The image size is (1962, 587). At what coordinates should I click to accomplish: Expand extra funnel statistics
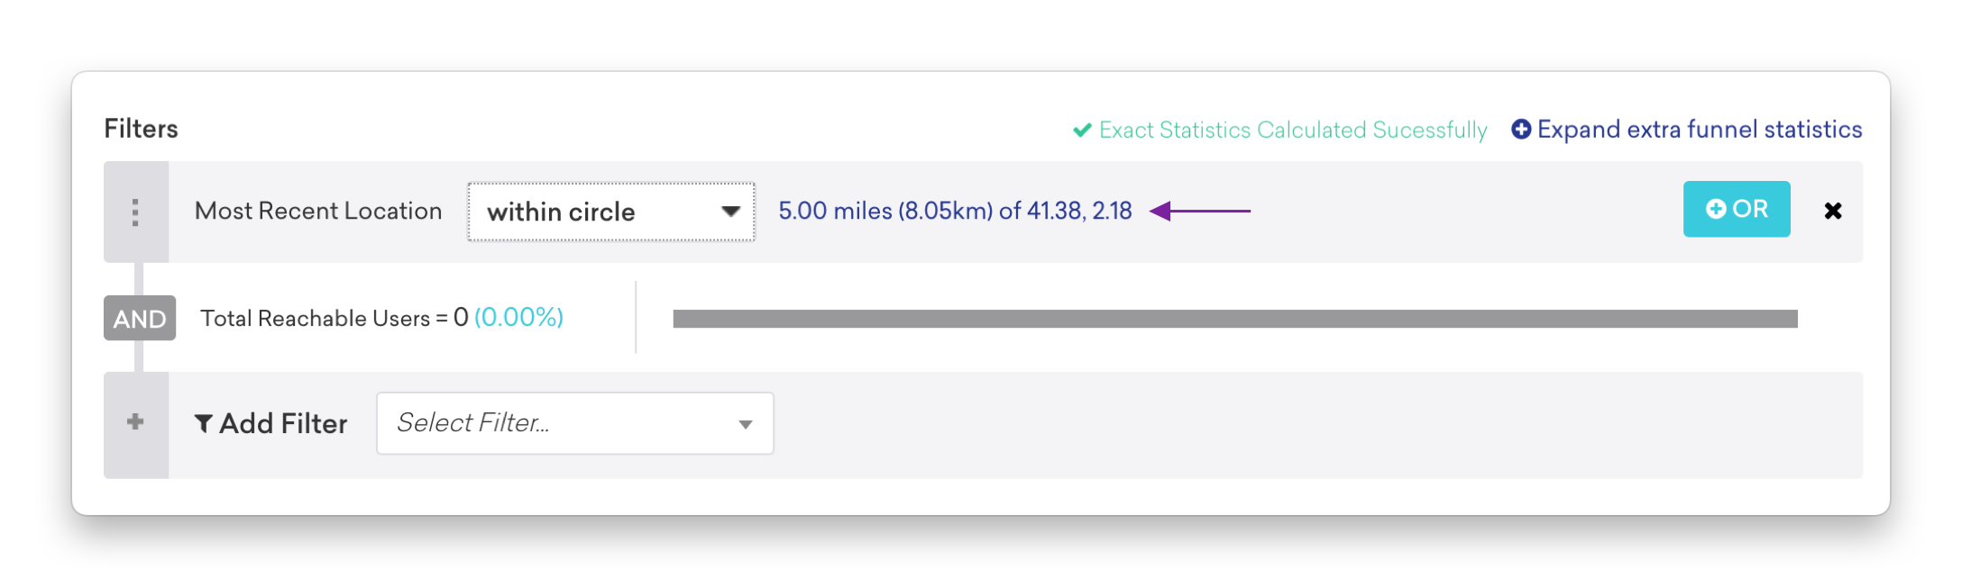click(x=1687, y=130)
